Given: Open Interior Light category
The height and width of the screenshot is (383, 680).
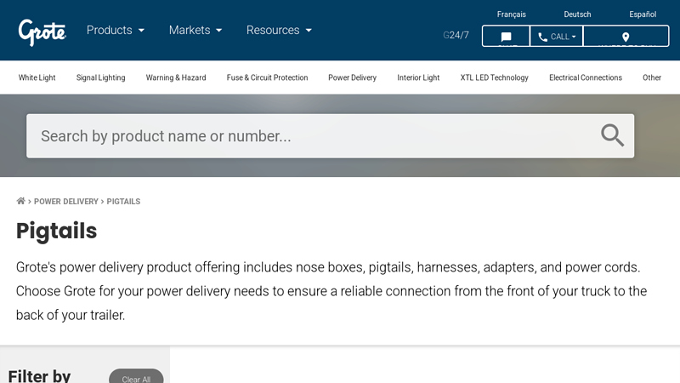Looking at the screenshot, I should 418,77.
